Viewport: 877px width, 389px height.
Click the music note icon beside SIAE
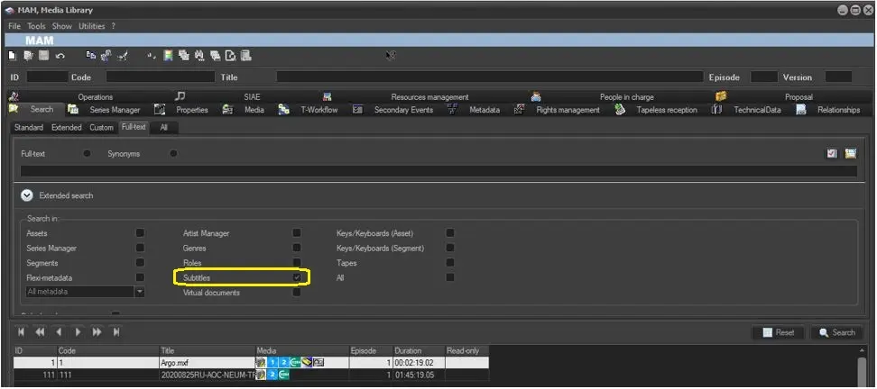(x=180, y=96)
